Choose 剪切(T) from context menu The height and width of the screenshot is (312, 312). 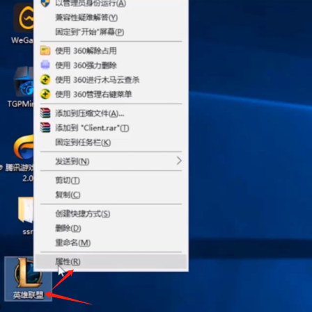coord(111,180)
